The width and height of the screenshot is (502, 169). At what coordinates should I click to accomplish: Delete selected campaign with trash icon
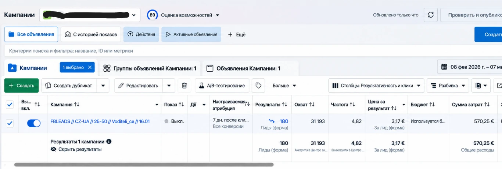point(184,86)
